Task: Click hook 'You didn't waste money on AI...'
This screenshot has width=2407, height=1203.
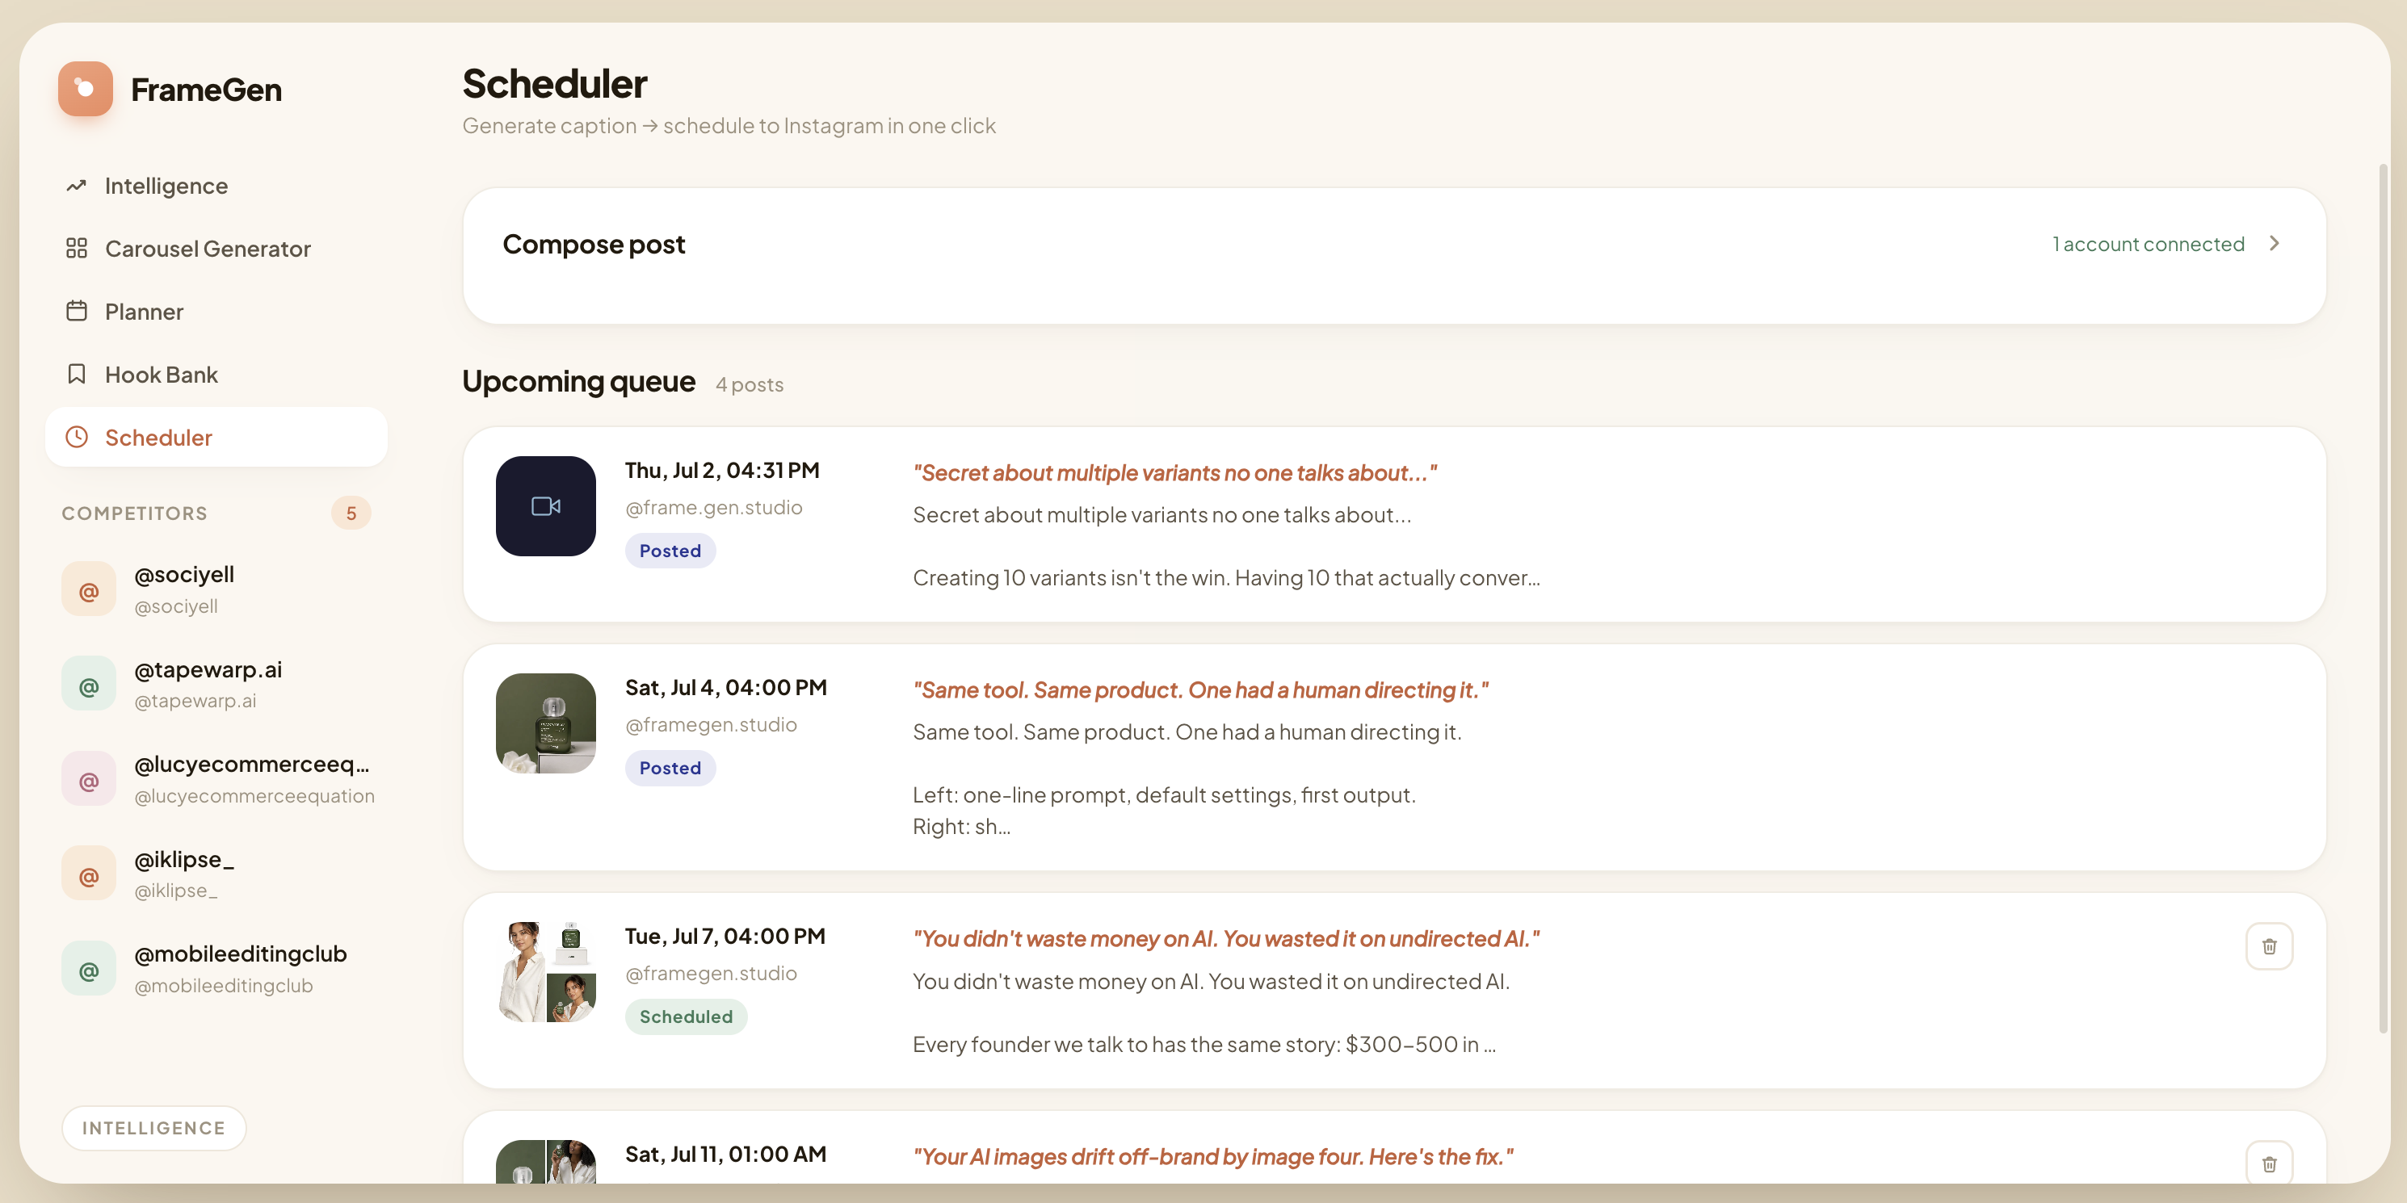Action: click(x=1226, y=939)
